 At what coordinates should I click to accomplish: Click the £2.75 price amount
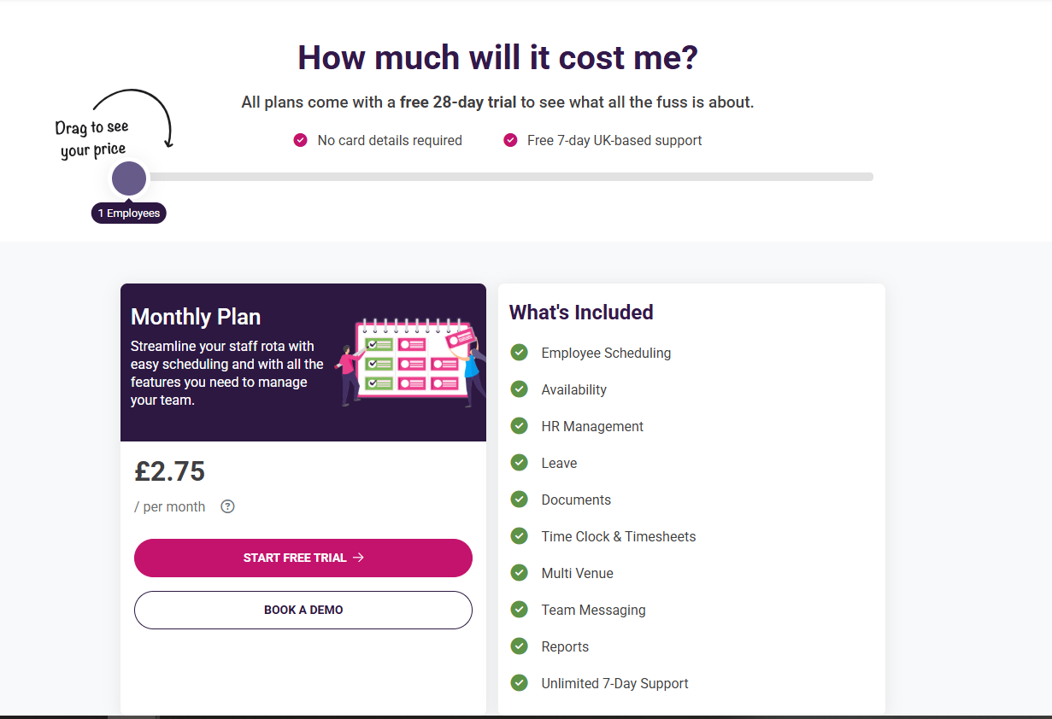tap(170, 471)
